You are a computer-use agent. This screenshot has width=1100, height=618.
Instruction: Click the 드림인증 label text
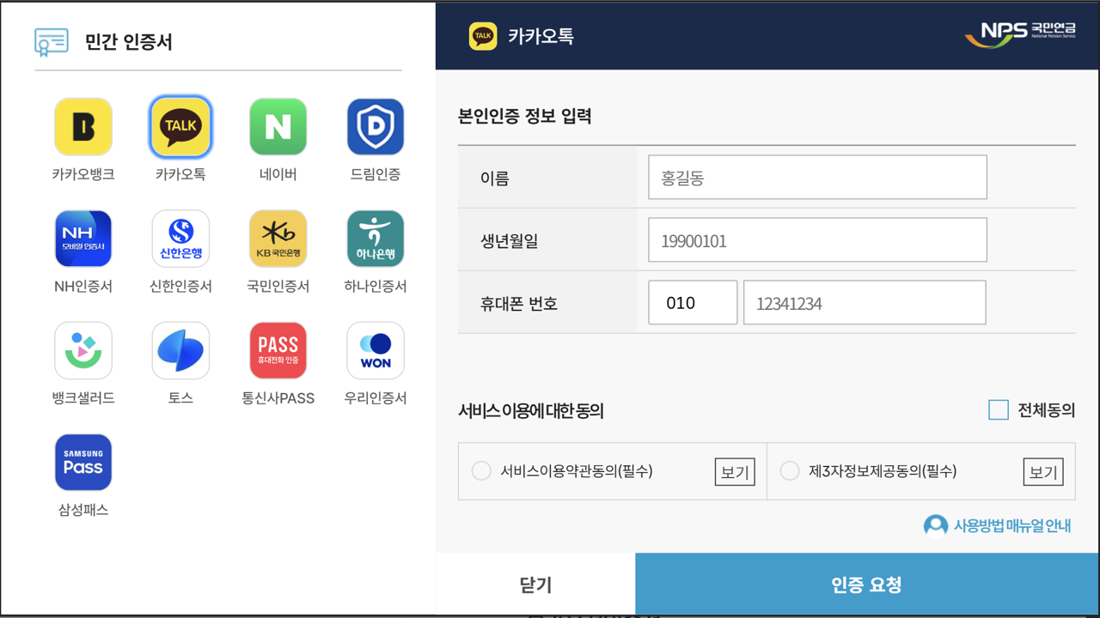[376, 174]
